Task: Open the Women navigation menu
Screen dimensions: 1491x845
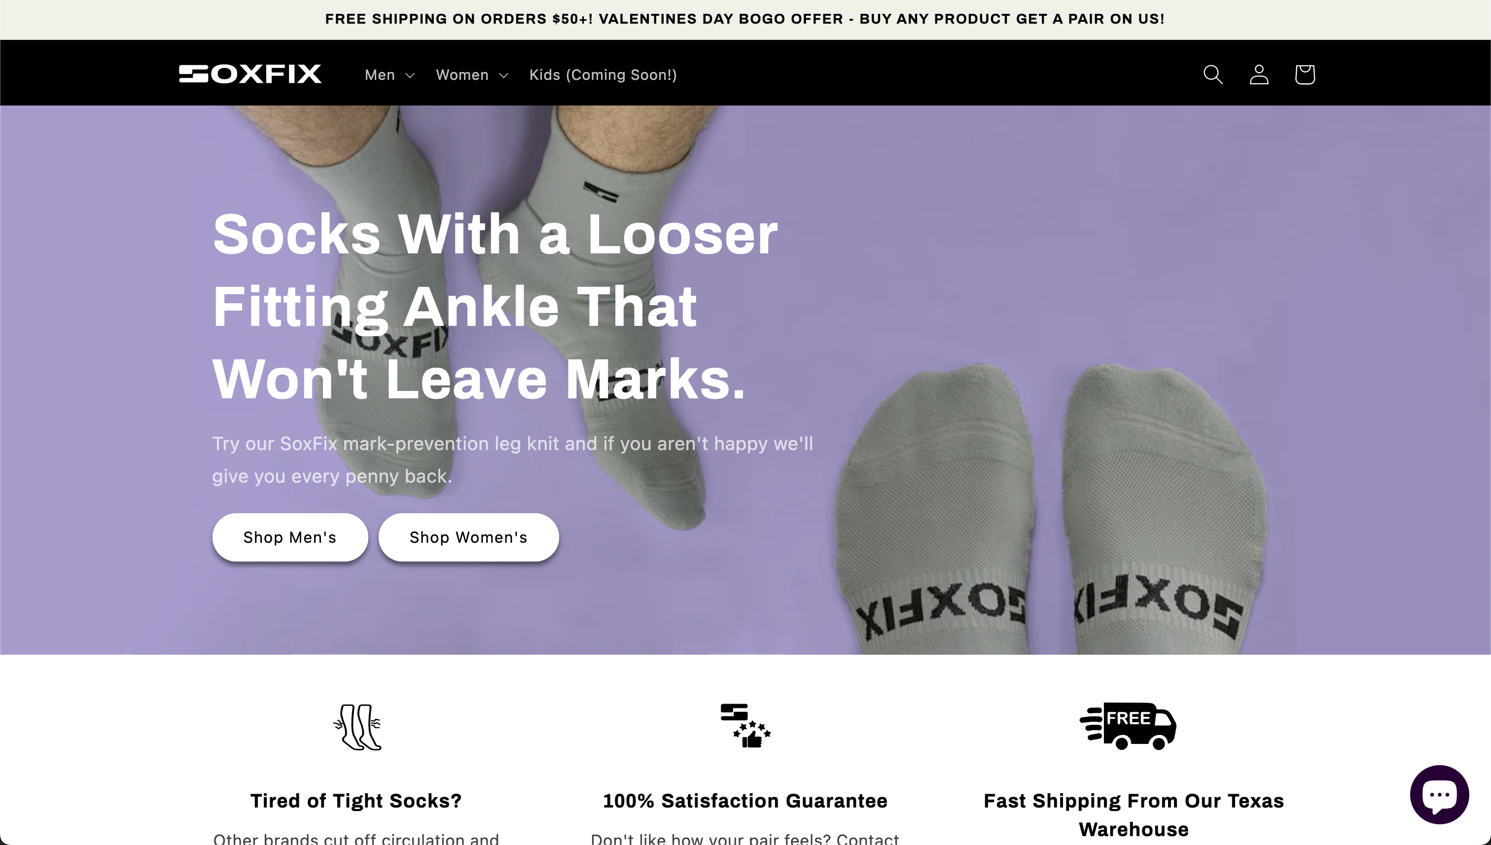Action: click(472, 75)
